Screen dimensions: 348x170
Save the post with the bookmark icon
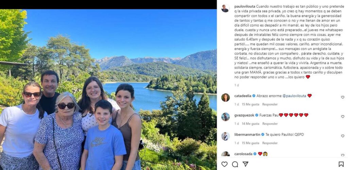pyautogui.click(x=341, y=164)
